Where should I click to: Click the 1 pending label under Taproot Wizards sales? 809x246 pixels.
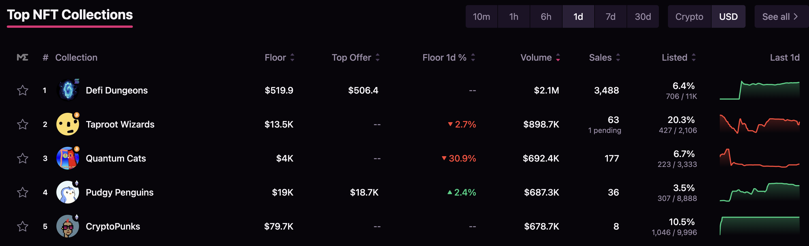604,130
